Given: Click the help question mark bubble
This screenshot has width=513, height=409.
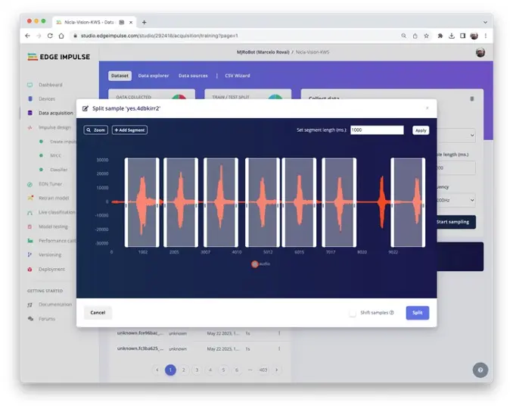Looking at the screenshot, I should 480,370.
